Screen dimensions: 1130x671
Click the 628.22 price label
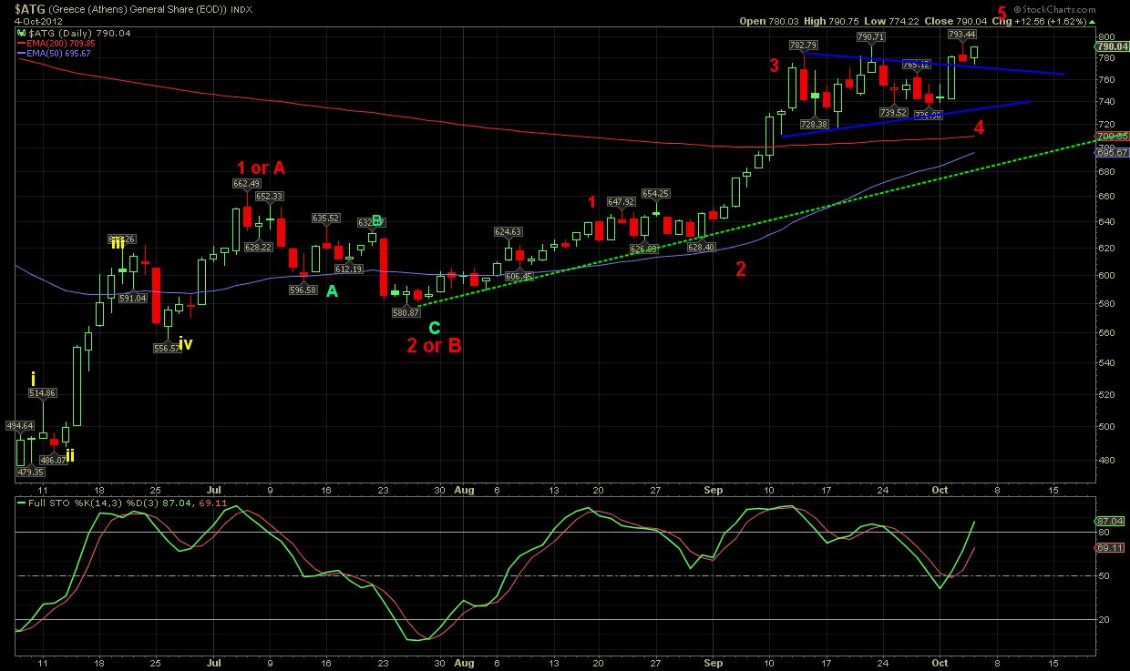[x=259, y=247]
